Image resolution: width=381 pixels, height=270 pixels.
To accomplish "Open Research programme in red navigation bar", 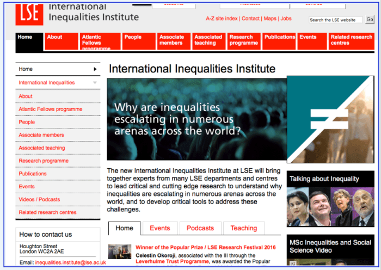I will pyautogui.click(x=243, y=41).
